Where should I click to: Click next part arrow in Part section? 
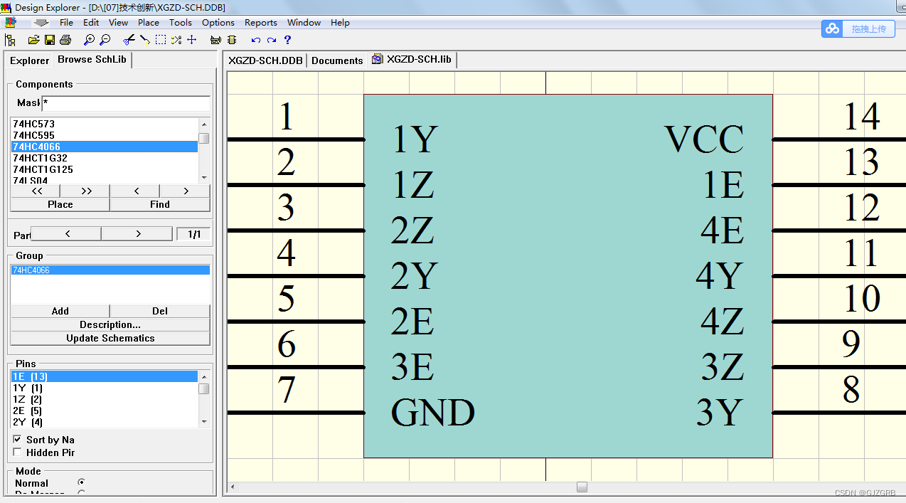(x=137, y=233)
